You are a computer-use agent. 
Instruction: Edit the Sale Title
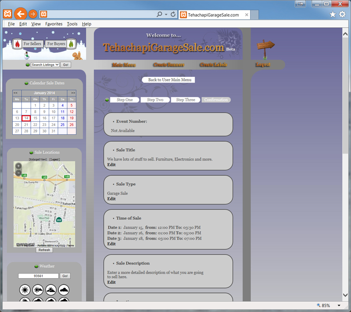[111, 165]
